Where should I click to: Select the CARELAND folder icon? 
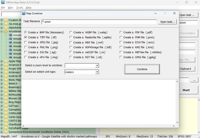pyautogui.click(x=6, y=113)
